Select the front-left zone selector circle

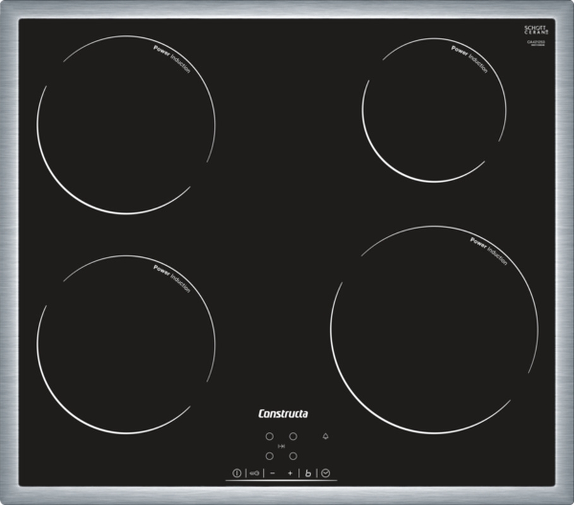tap(270, 455)
